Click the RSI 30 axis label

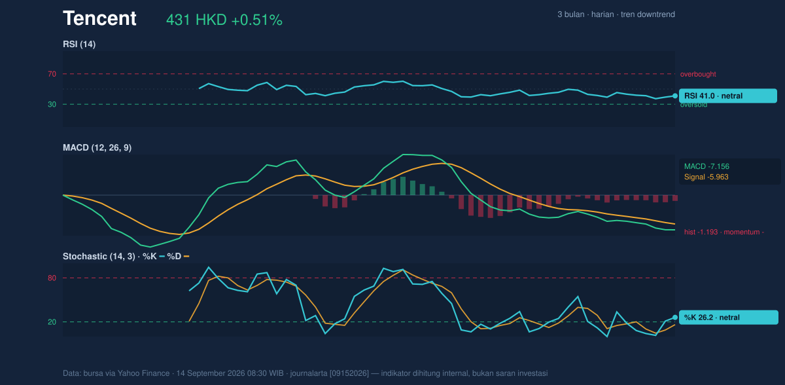coord(52,104)
